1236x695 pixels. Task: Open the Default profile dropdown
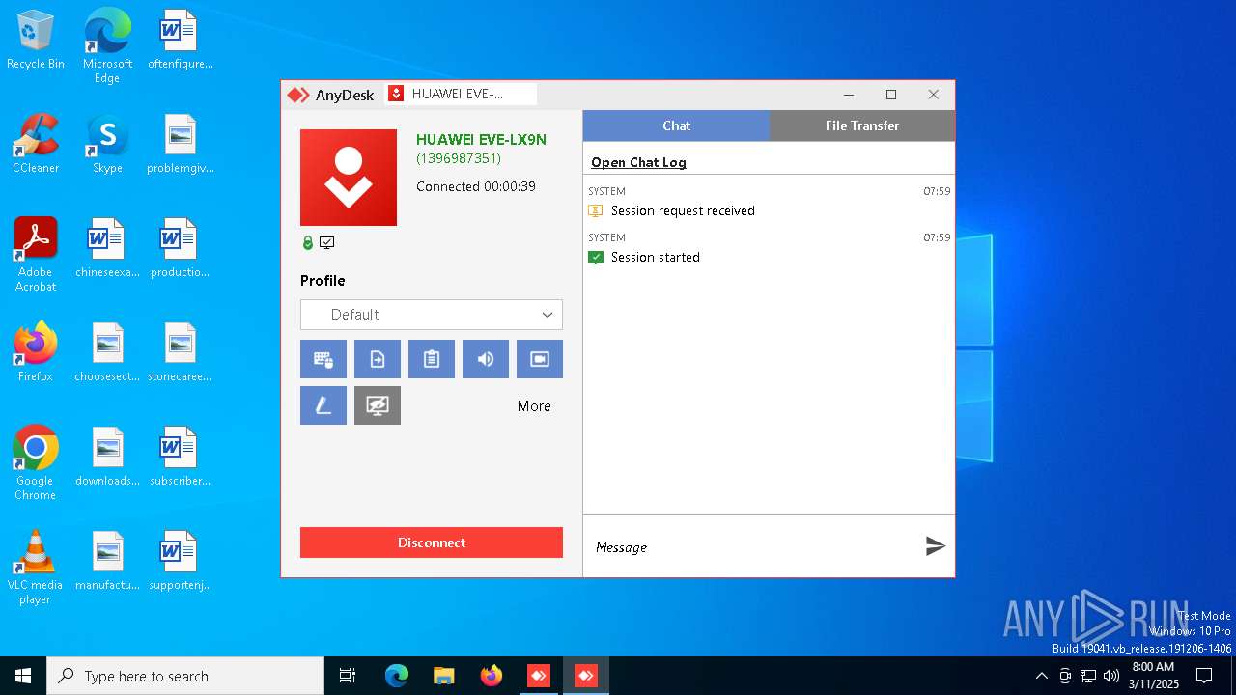[432, 315]
